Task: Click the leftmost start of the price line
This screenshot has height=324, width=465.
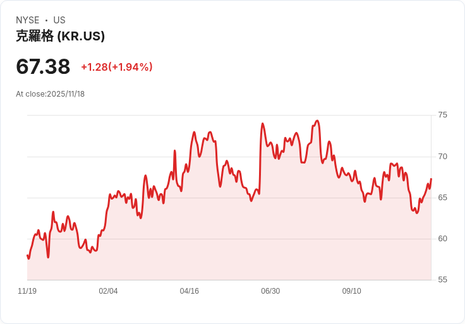Action: (x=27, y=256)
